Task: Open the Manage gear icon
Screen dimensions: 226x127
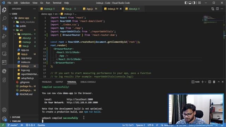Action: point(4,119)
